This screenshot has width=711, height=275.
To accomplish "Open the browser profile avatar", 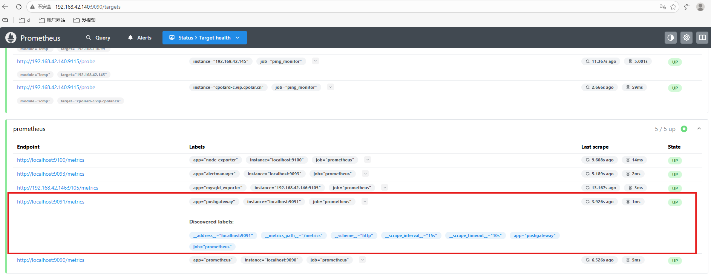I will [x=700, y=7].
